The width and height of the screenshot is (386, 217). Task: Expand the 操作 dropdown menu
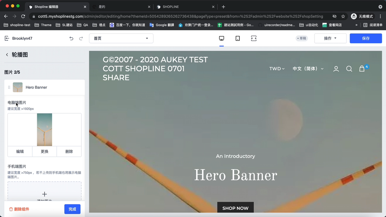pos(330,38)
